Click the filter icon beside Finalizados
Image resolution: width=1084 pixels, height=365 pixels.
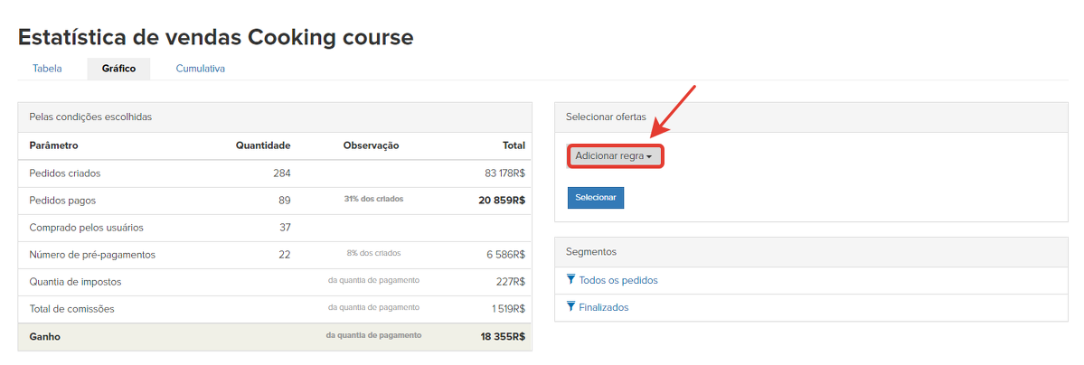(570, 307)
